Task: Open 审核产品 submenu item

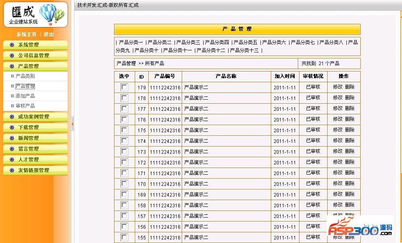Action: (25, 106)
